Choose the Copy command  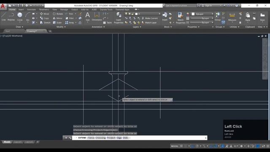[44, 18]
